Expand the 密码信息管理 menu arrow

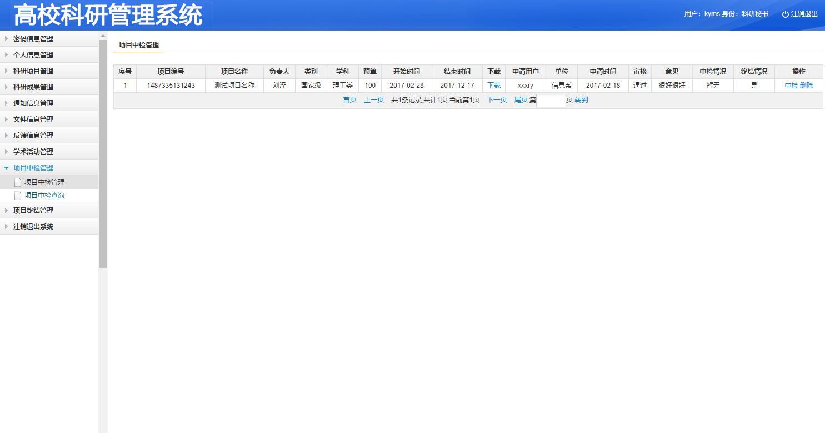6,39
